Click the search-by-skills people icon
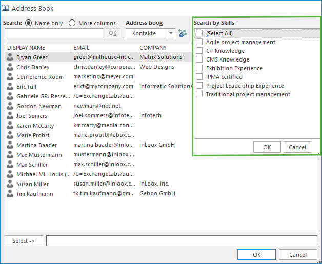The width and height of the screenshot is (322, 264). pos(183,33)
